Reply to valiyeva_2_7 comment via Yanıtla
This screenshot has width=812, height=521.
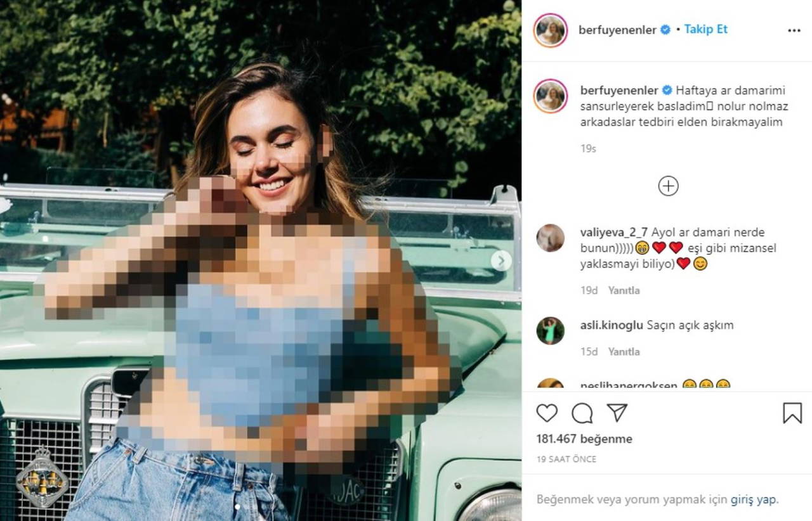624,290
